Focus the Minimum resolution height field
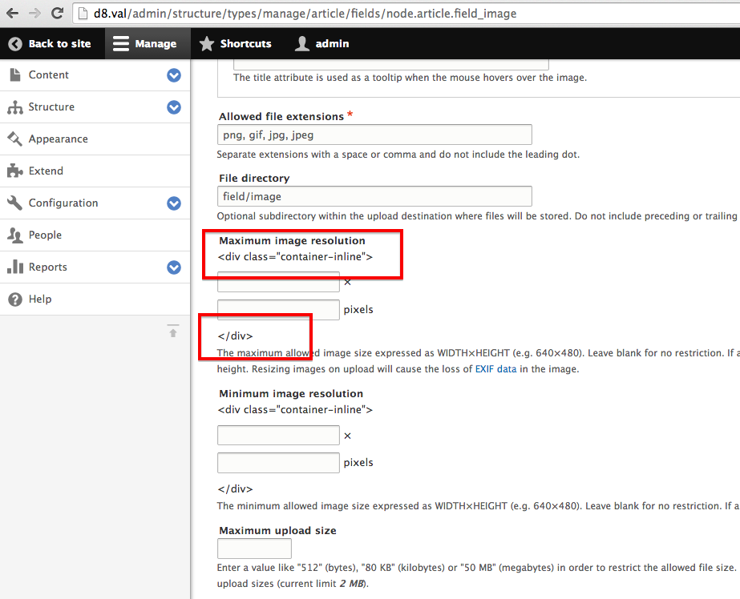This screenshot has height=599, width=740. pos(278,463)
